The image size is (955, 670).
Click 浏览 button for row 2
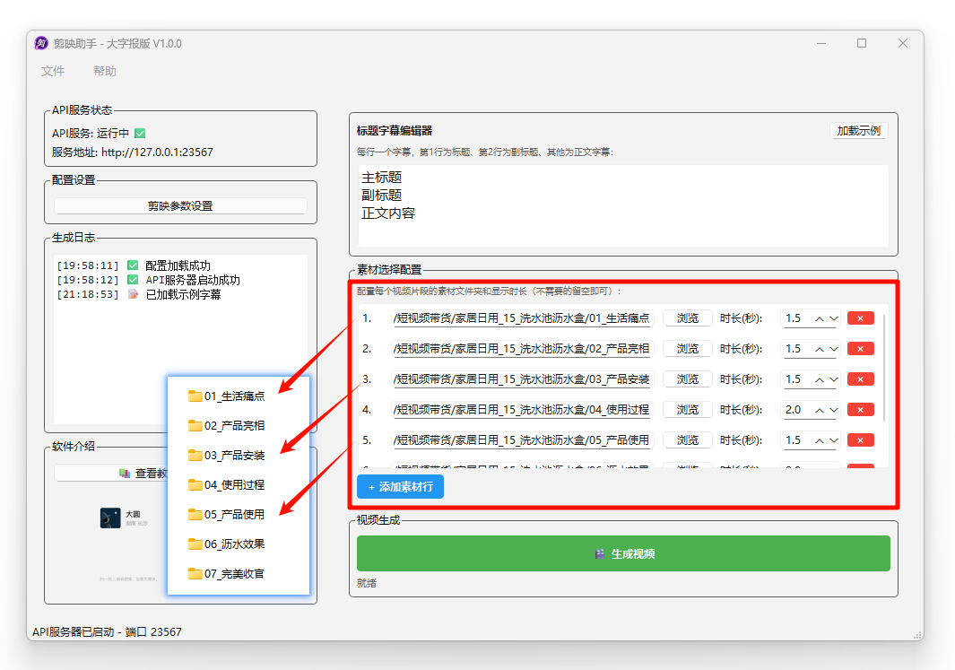[x=687, y=349]
